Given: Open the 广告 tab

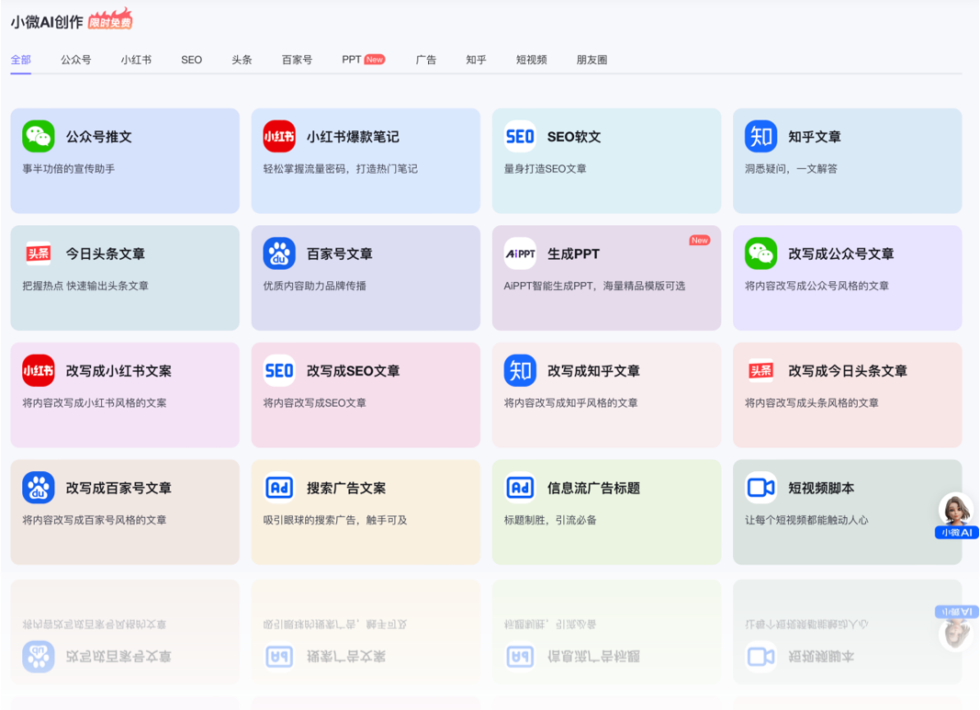Looking at the screenshot, I should (425, 60).
